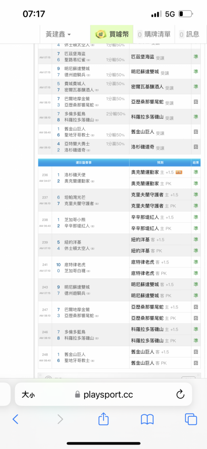Open Safari bookmarks book icon
The width and height of the screenshot is (207, 449).
click(x=147, y=419)
